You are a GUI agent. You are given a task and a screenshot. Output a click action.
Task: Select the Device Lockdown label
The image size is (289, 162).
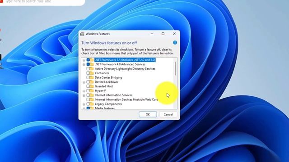pos(106,82)
